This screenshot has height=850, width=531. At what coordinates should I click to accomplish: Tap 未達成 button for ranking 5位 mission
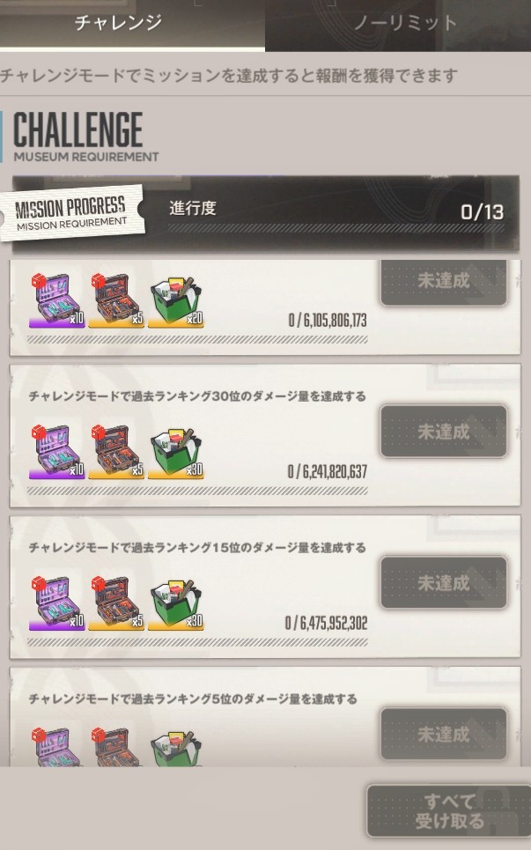coord(443,734)
